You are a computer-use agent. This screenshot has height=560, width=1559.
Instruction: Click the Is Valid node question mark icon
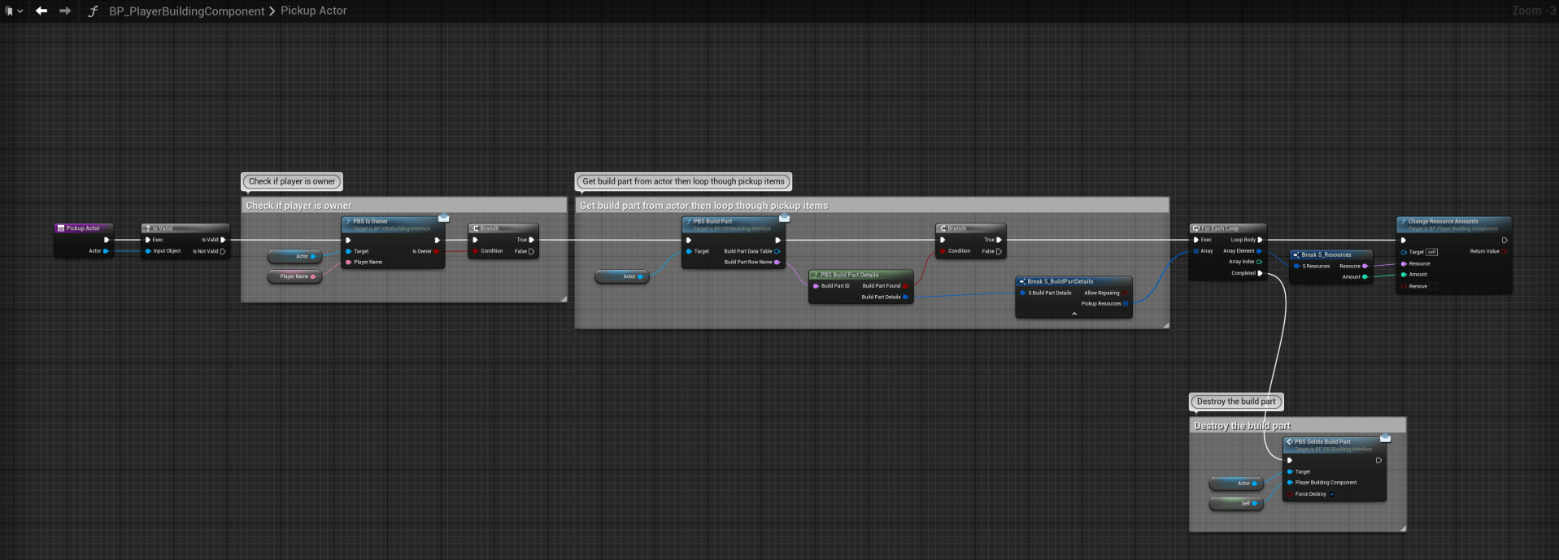148,228
